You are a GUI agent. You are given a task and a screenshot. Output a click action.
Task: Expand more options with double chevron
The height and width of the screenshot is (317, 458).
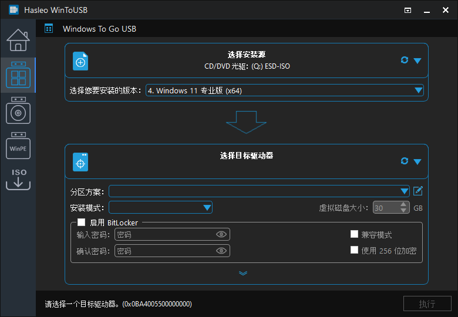243,273
